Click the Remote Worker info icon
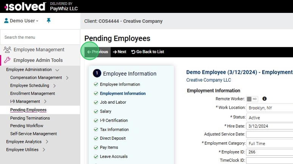This screenshot has height=164, width=293. [x=264, y=99]
